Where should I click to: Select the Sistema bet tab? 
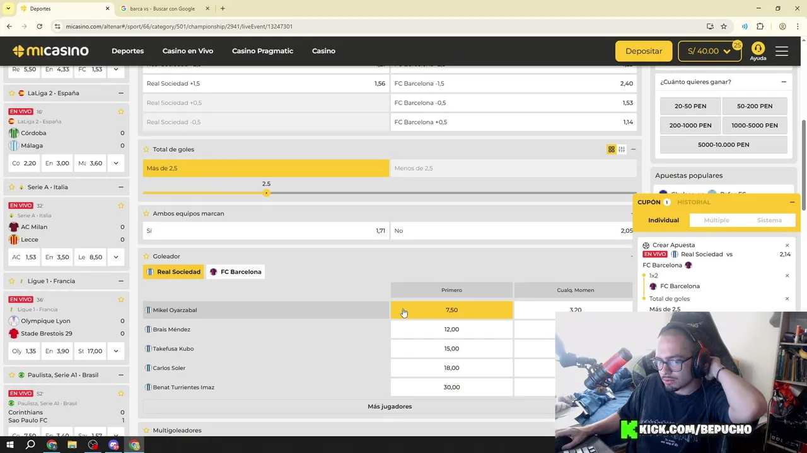pyautogui.click(x=769, y=220)
